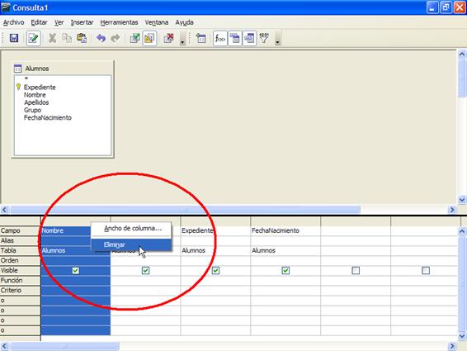467x351 pixels.
Task: Click the Distinct Values funnel icon
Action: (x=264, y=38)
